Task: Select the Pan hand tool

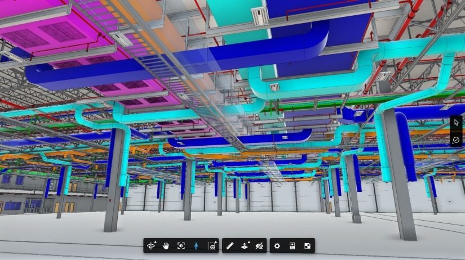Action: click(166, 246)
